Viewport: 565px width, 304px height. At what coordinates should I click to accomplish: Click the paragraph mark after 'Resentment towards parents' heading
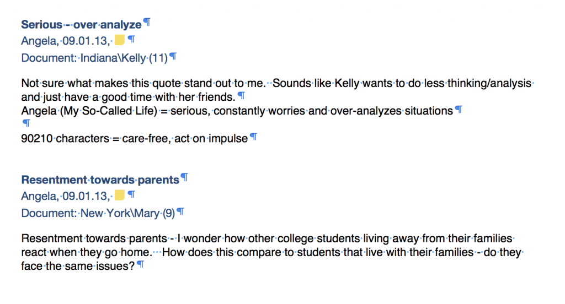[x=185, y=178]
